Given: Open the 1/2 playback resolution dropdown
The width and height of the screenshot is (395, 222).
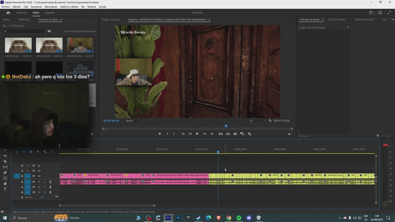Looking at the screenshot, I should click(x=257, y=121).
